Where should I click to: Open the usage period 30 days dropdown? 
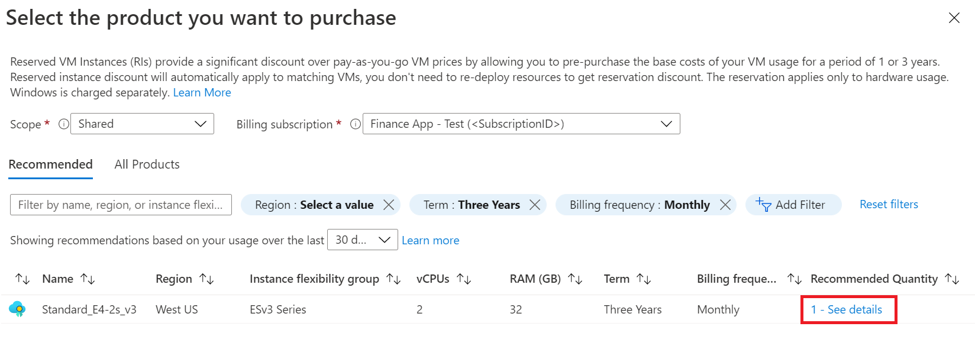click(x=362, y=240)
